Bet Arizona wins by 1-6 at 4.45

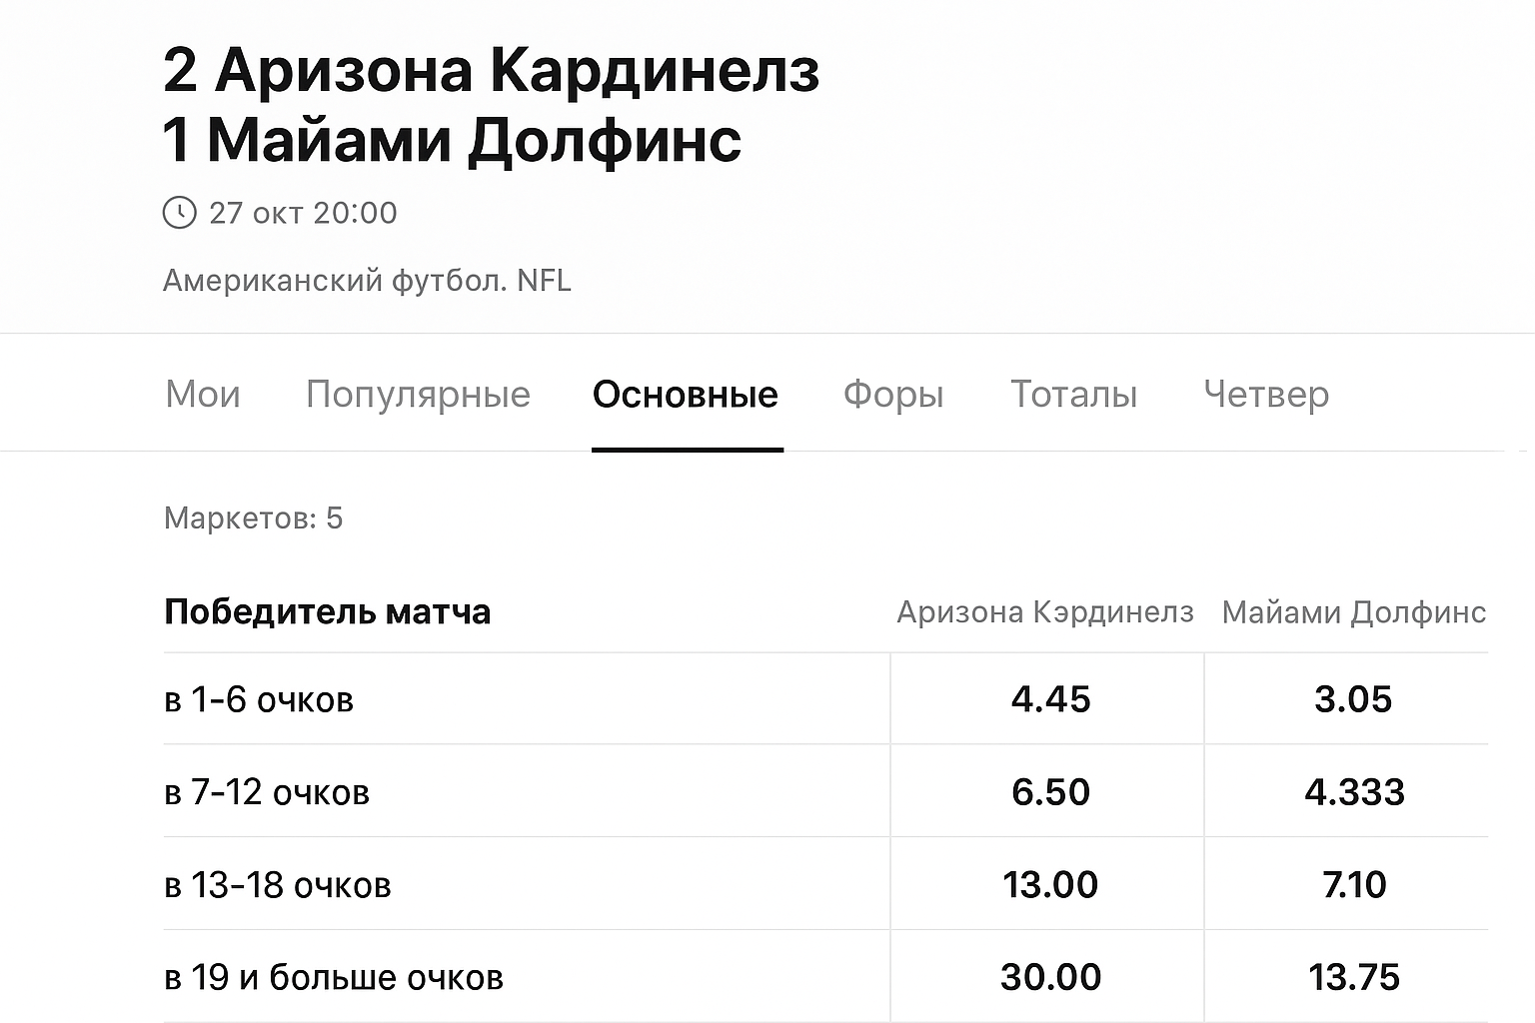tap(1050, 699)
